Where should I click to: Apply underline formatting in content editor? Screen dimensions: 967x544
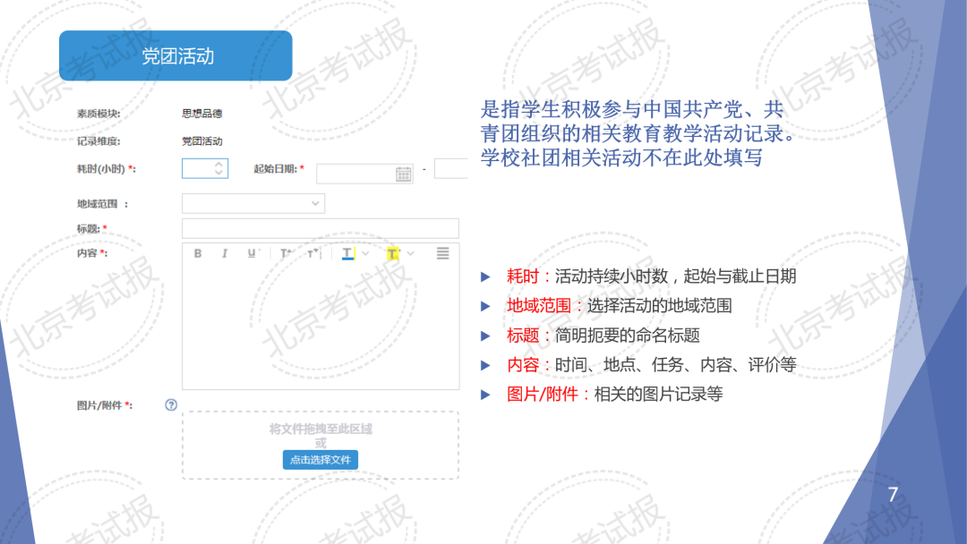[x=252, y=253]
